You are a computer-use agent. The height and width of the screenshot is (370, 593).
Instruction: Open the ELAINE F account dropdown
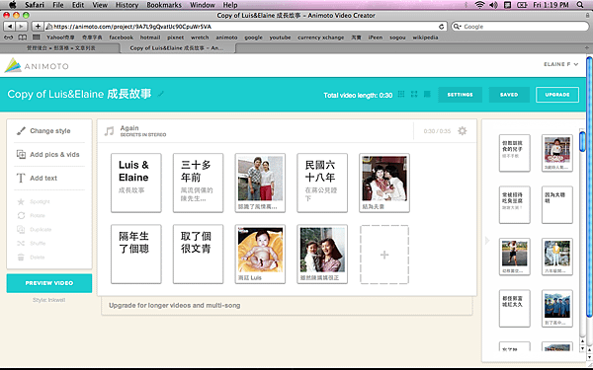point(561,64)
